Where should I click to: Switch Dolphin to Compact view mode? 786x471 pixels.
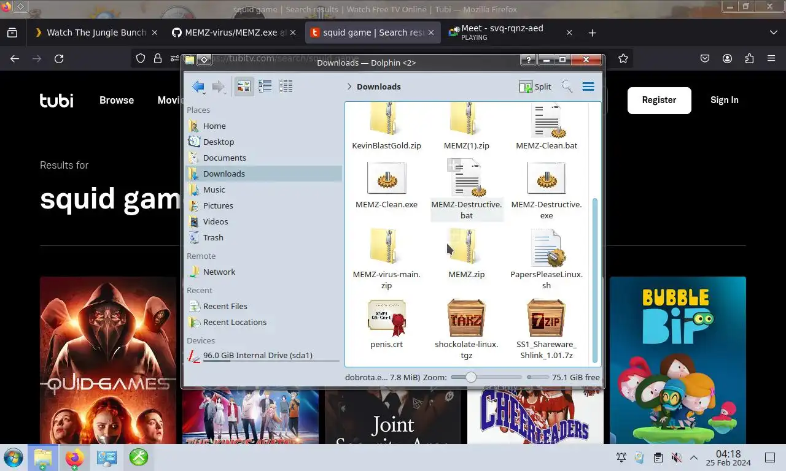click(x=265, y=86)
